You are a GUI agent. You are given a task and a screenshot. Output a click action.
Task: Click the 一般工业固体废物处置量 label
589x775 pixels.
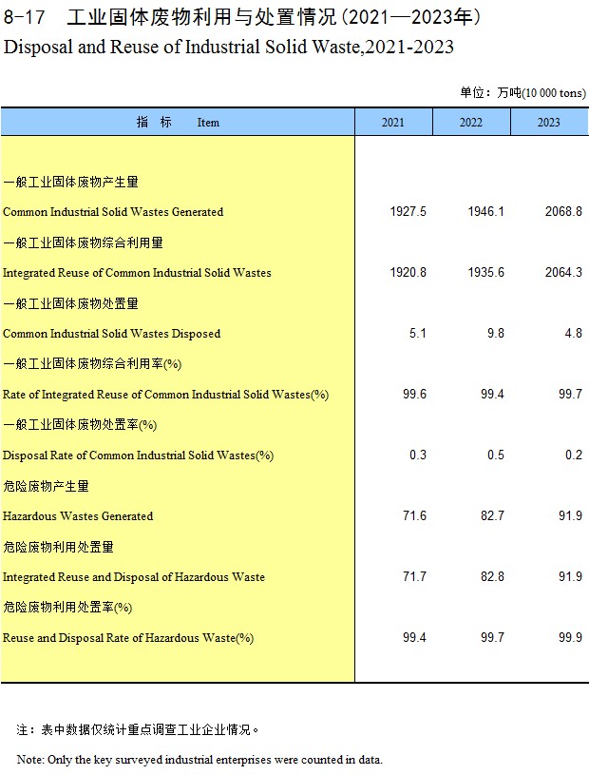coord(70,303)
